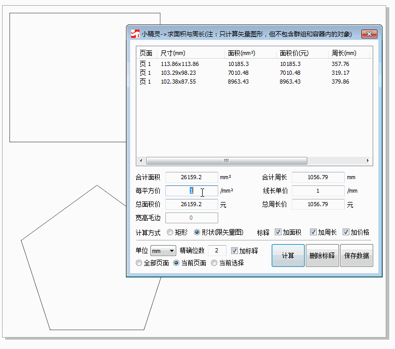Click the 保存数据 button
The image size is (395, 349).
(x=357, y=256)
